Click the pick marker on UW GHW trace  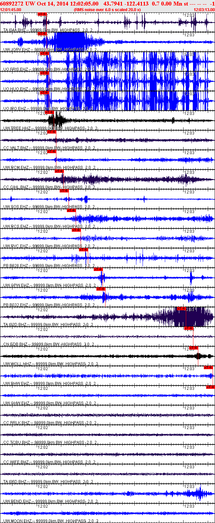click(210, 387)
